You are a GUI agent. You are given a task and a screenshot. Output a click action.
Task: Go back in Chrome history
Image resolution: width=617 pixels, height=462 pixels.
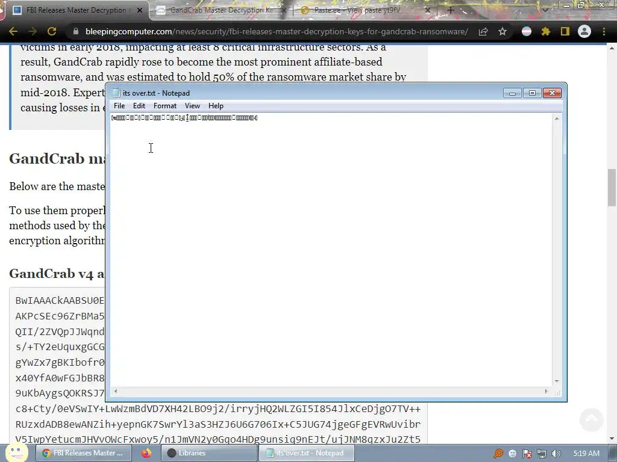point(13,31)
